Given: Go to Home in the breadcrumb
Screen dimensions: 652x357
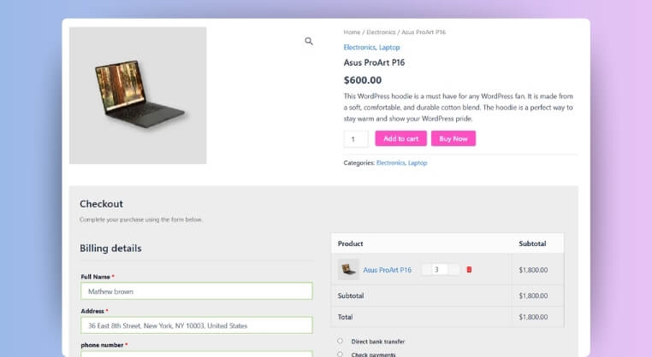Looking at the screenshot, I should 352,32.
